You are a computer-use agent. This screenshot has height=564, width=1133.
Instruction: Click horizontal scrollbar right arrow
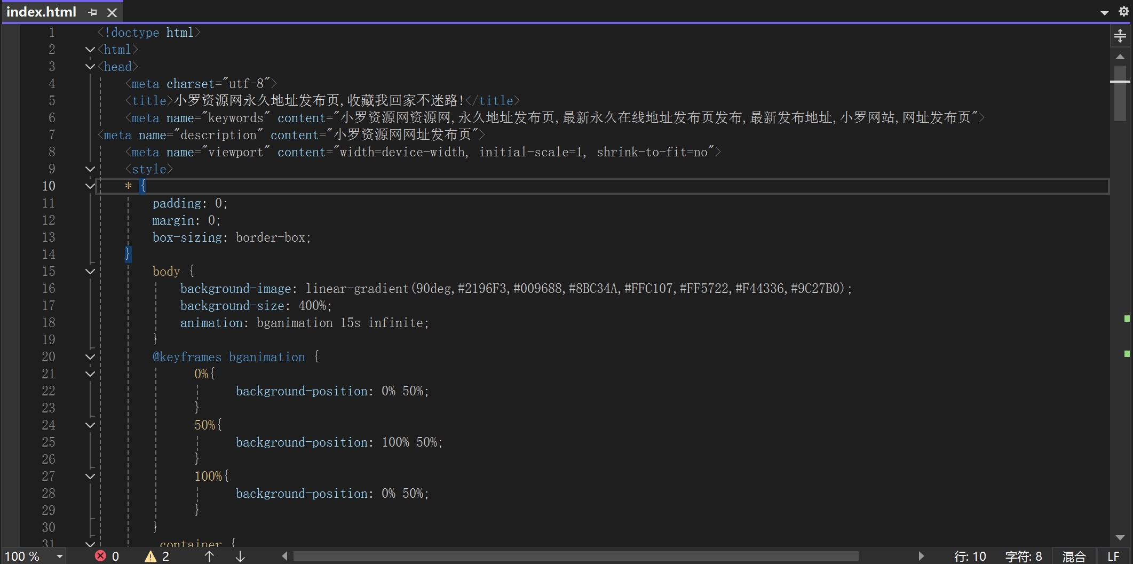[921, 557]
